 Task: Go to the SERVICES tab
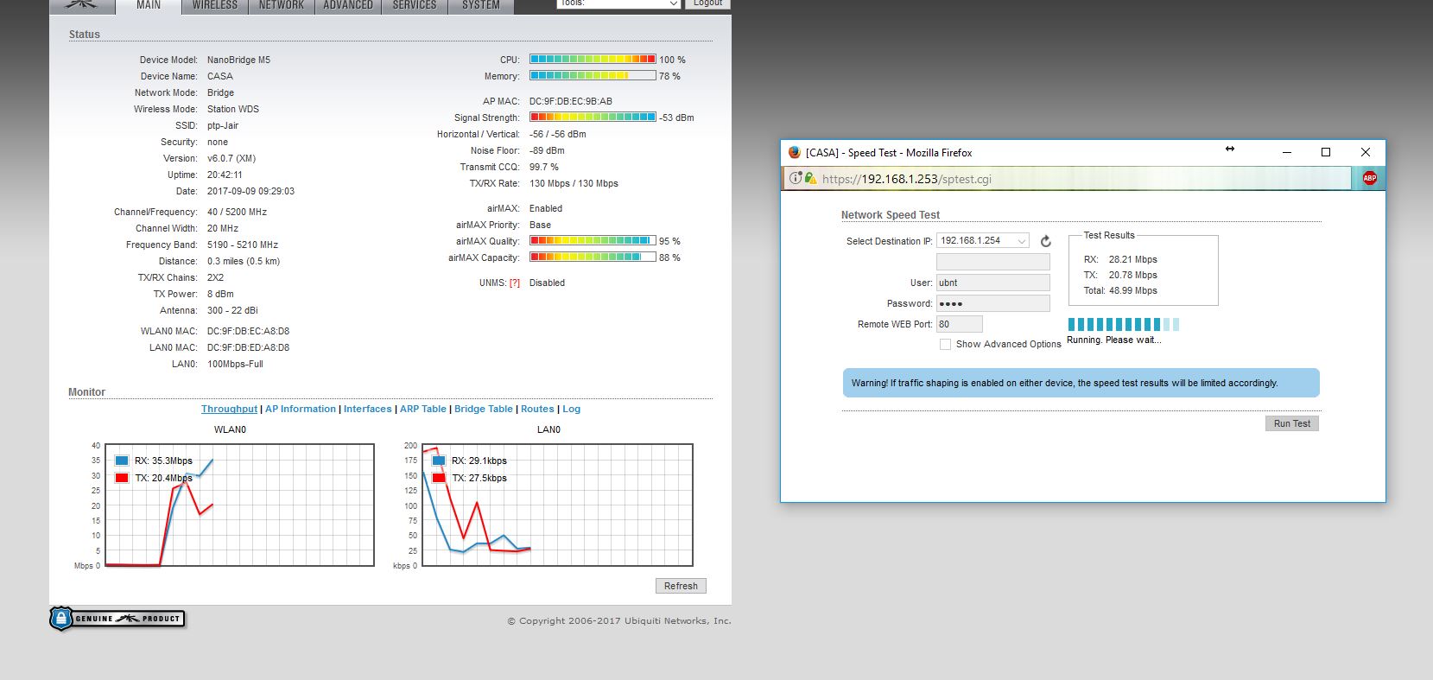(415, 6)
